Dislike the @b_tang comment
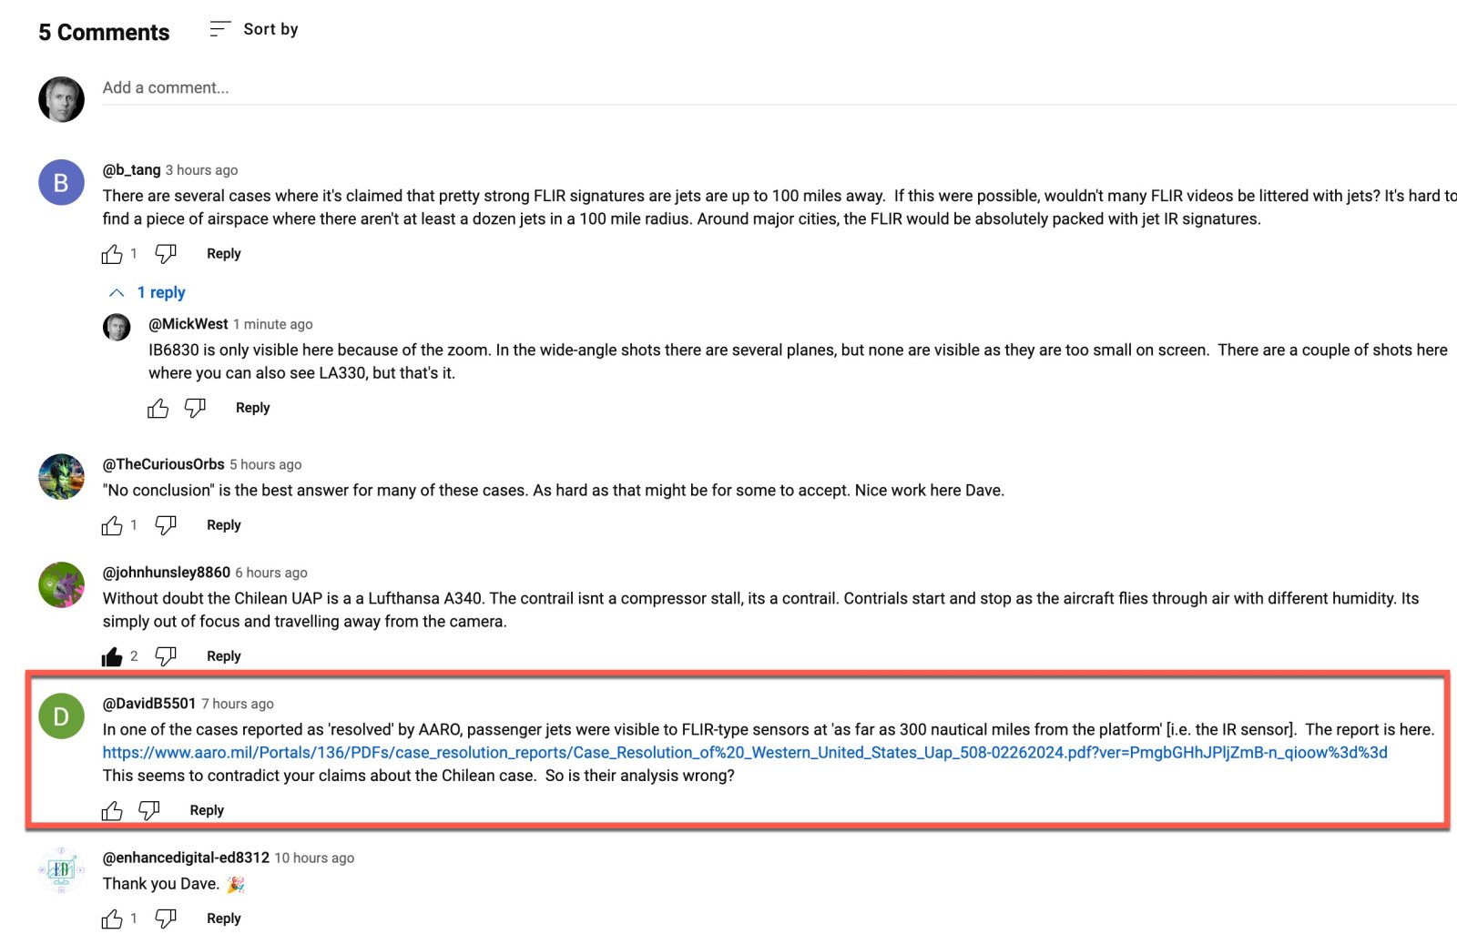 (x=166, y=254)
